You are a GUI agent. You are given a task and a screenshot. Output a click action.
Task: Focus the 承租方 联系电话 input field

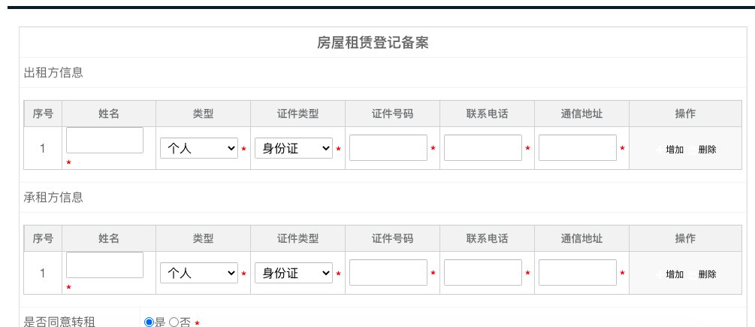coord(483,273)
